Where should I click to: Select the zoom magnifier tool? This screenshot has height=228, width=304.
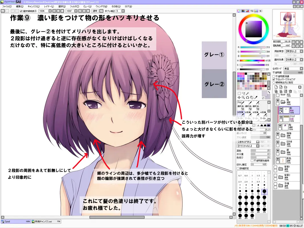tap(243, 97)
